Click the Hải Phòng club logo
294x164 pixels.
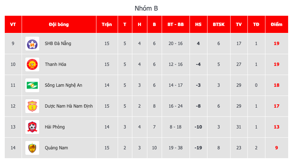(32, 127)
